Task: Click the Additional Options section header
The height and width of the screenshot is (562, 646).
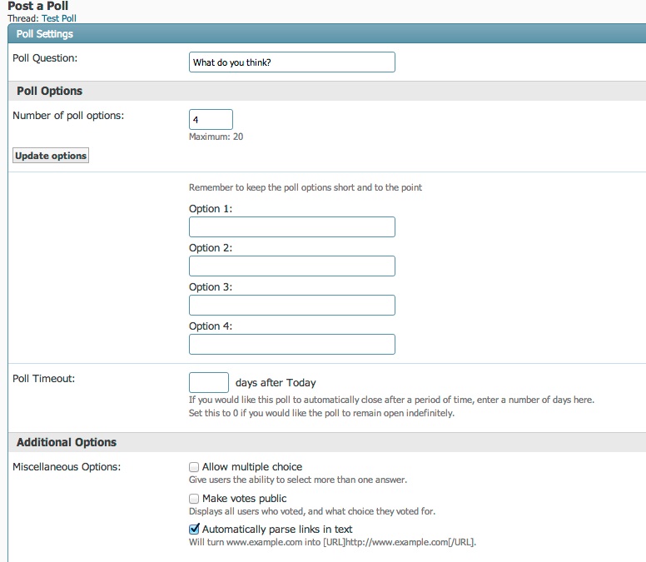Action: point(67,442)
